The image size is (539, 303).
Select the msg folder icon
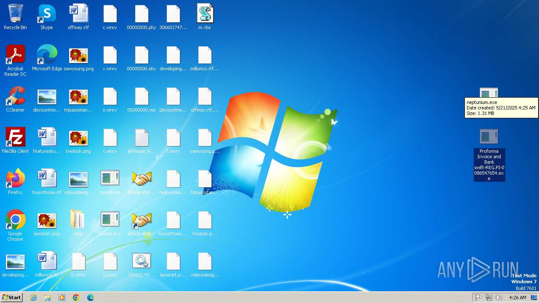coord(78,223)
